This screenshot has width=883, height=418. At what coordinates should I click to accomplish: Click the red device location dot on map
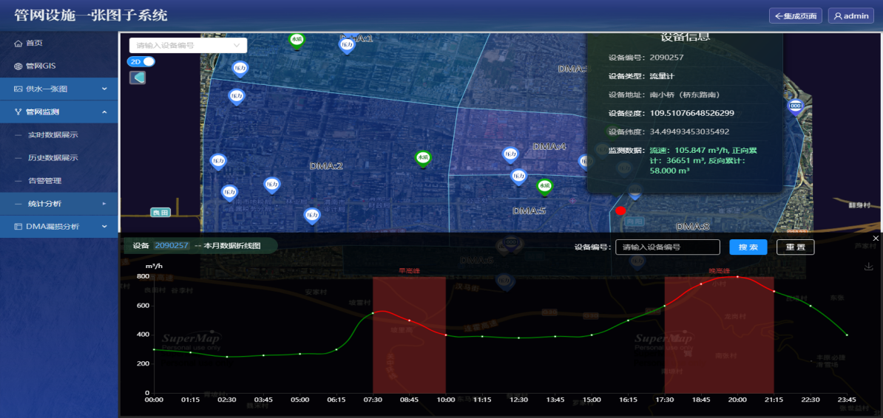pos(620,211)
